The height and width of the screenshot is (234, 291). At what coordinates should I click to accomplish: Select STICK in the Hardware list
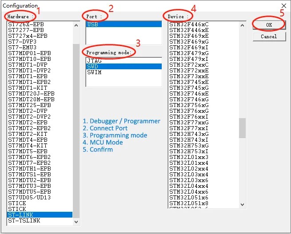tap(40, 209)
